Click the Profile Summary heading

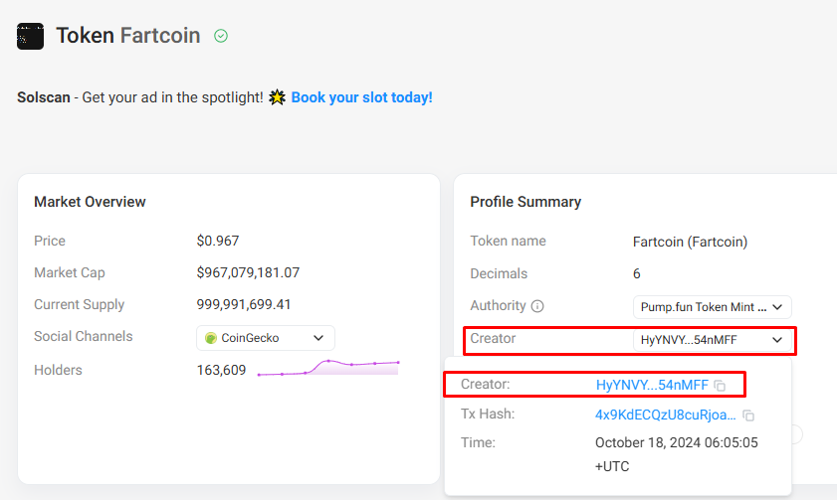pos(525,202)
